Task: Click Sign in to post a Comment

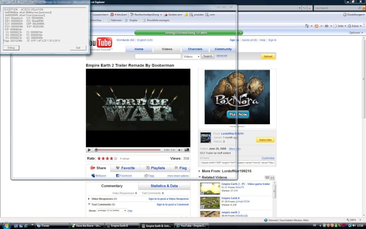Action: coord(172,204)
